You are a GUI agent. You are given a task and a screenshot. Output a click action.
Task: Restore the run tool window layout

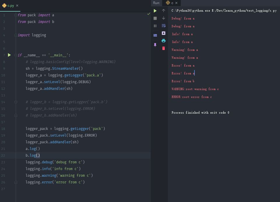point(155,35)
